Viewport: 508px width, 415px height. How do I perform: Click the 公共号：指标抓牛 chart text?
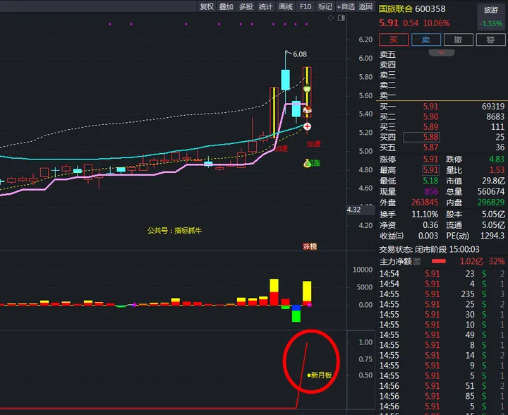[x=174, y=231]
